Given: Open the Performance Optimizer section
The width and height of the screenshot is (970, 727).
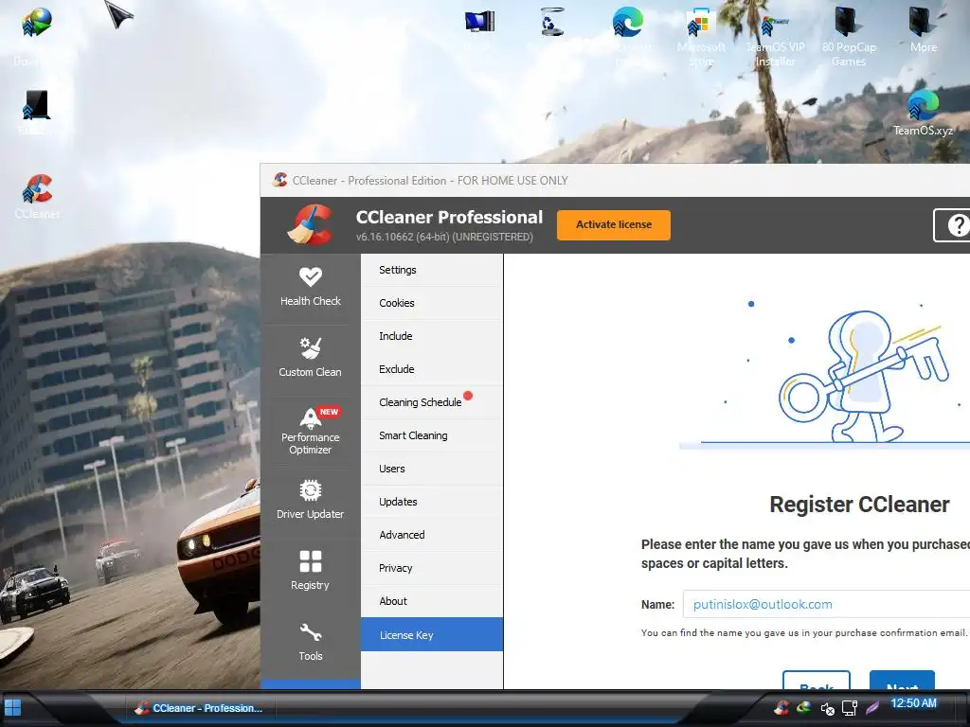Looking at the screenshot, I should [310, 431].
